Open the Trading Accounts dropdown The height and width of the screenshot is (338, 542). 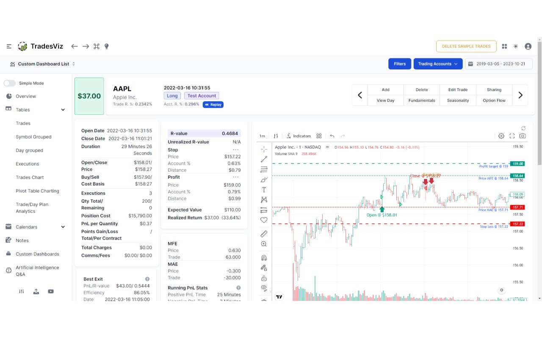point(438,64)
